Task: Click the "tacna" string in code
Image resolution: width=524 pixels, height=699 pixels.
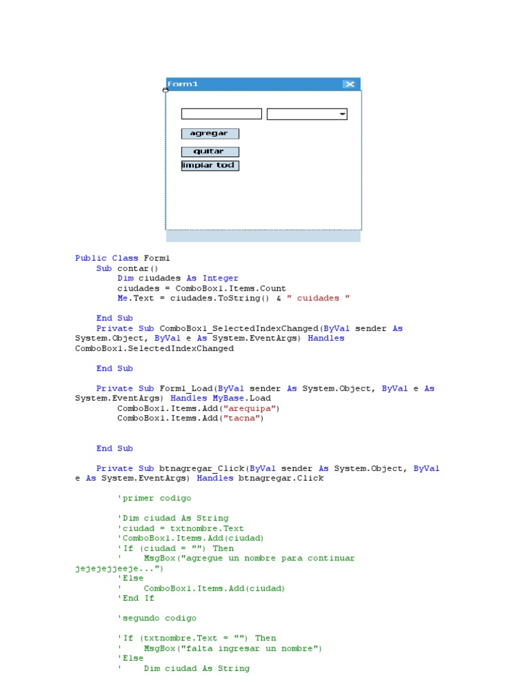Action: tap(244, 418)
